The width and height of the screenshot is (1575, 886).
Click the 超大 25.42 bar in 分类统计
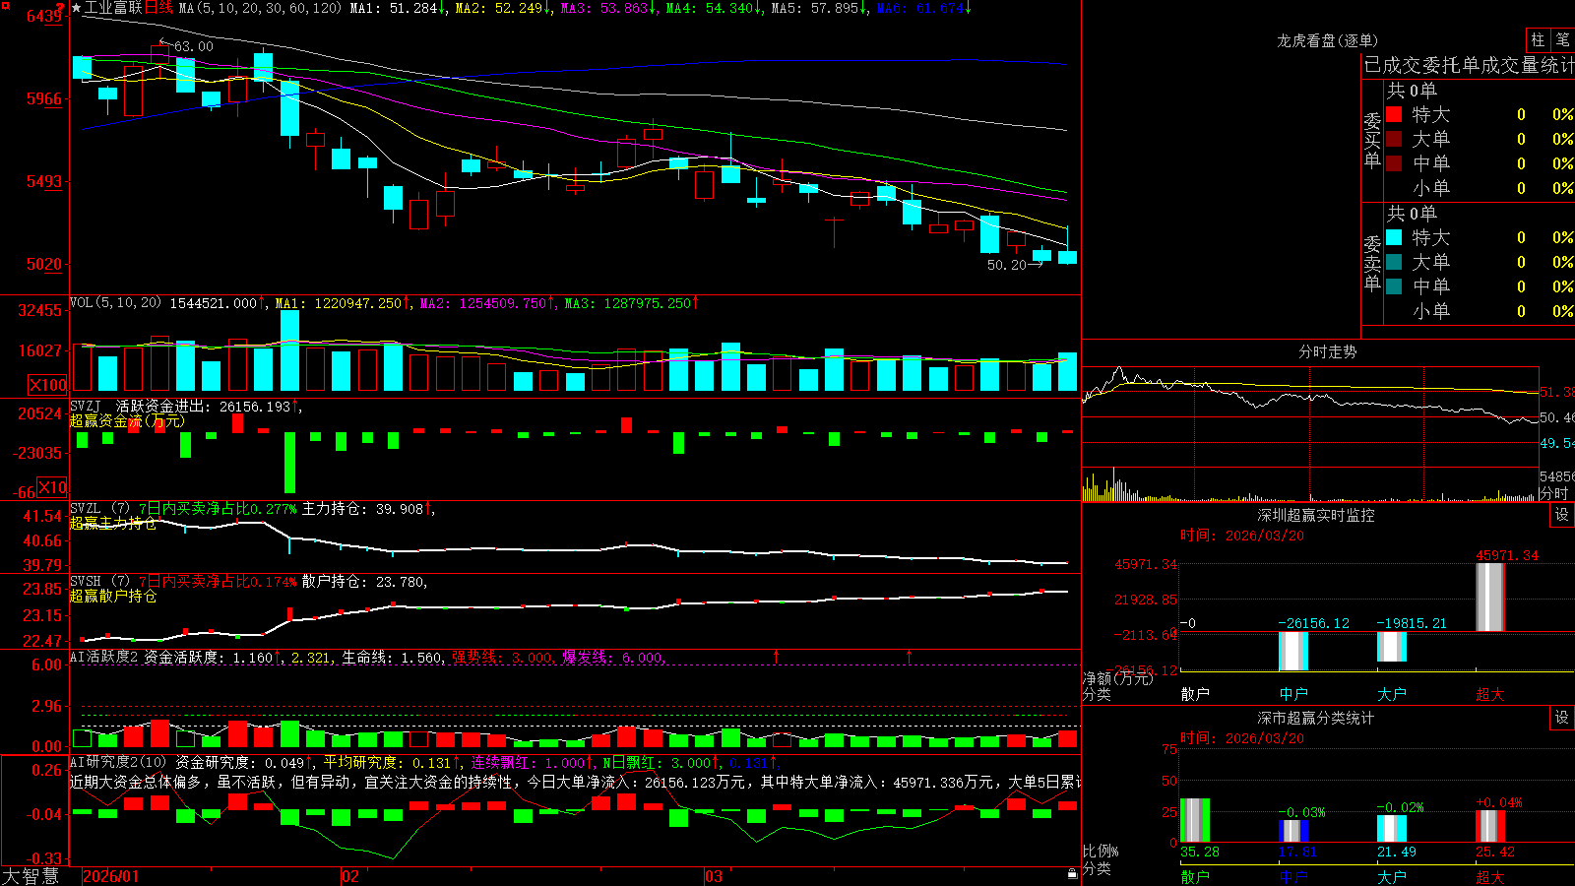[1490, 826]
